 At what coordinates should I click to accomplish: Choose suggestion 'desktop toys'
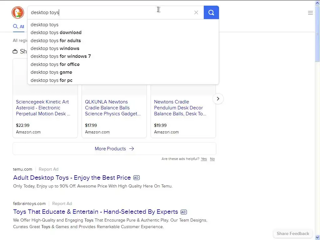[x=123, y=25]
